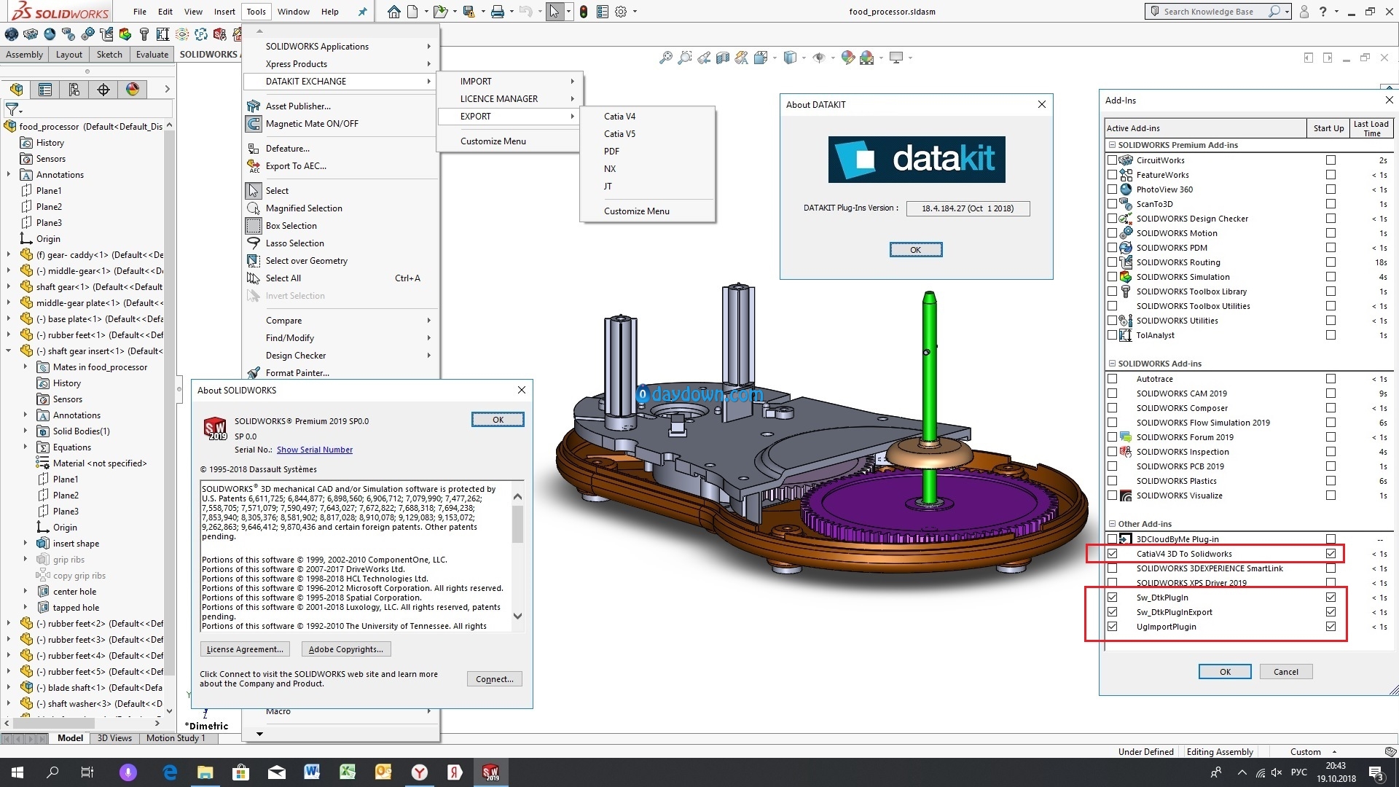Click the Asset Publisher menu icon
The height and width of the screenshot is (787, 1399).
tap(254, 106)
